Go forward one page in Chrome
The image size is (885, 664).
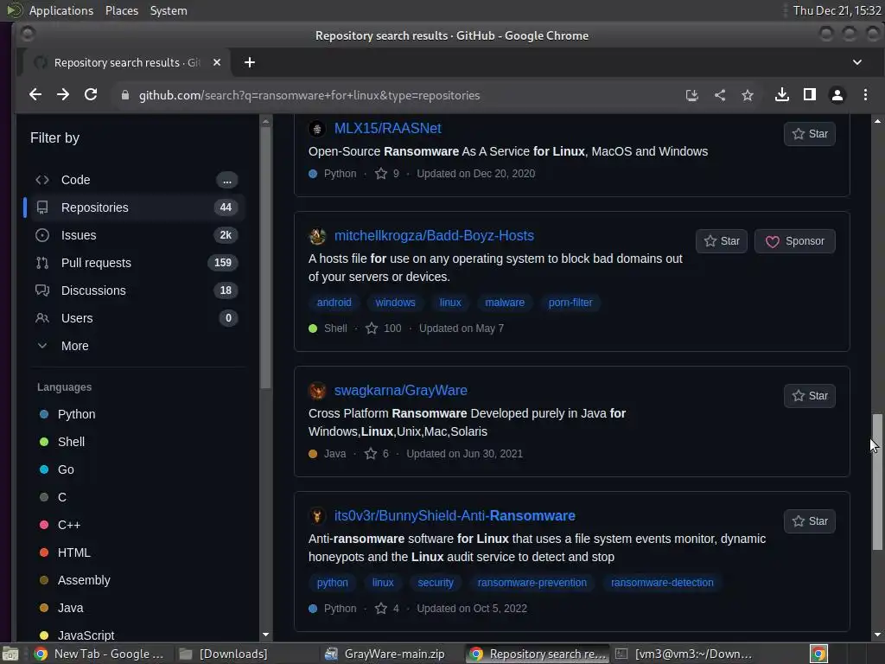(62, 95)
